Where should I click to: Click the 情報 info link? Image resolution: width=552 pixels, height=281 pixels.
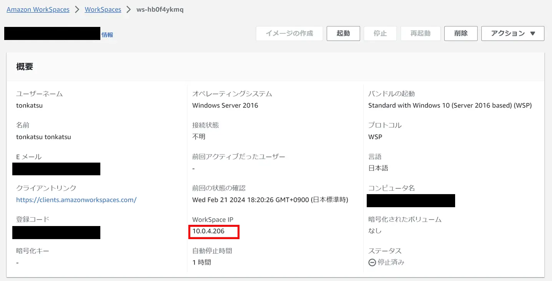pyautogui.click(x=107, y=35)
